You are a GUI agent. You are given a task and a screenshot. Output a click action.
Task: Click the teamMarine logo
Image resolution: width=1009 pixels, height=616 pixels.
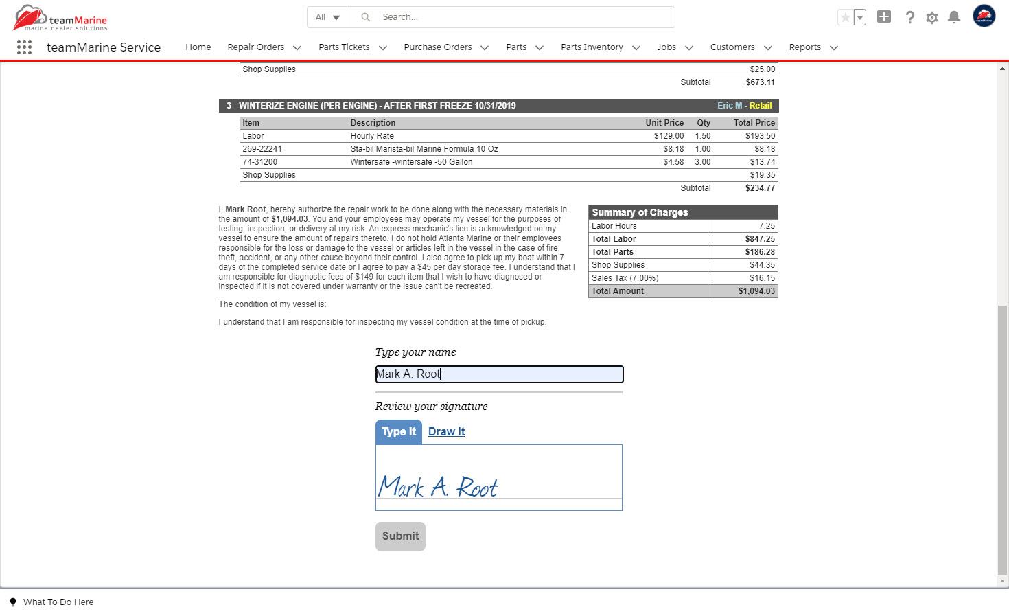coord(60,18)
